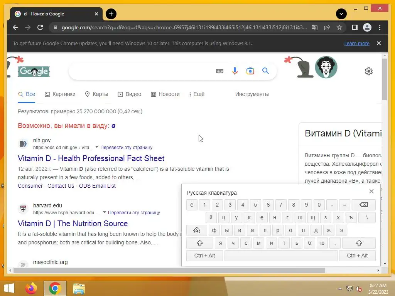This screenshot has width=395, height=296.
Task: Click the Google doodle logo
Action: tap(34, 71)
